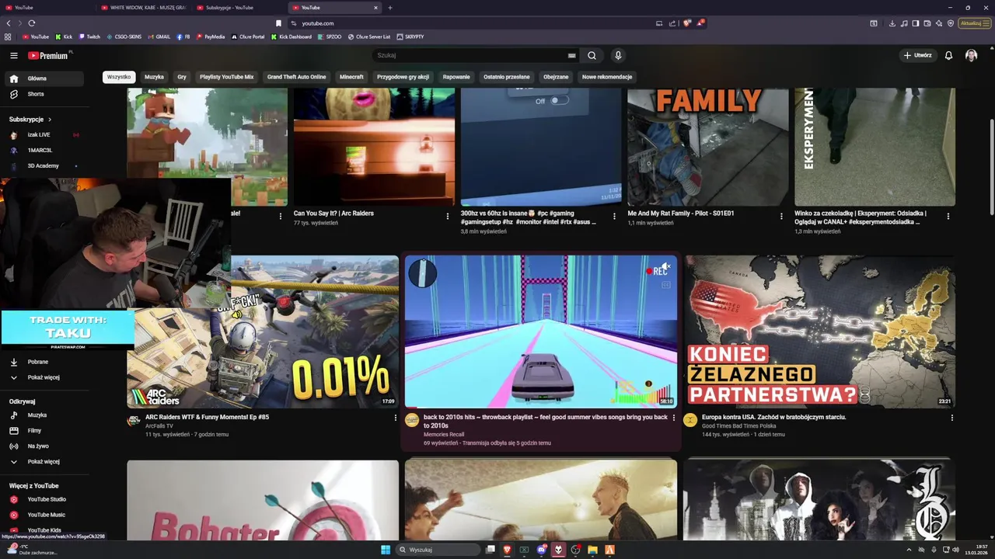The width and height of the screenshot is (995, 559).
Task: Open the account avatar menu
Action: click(971, 55)
